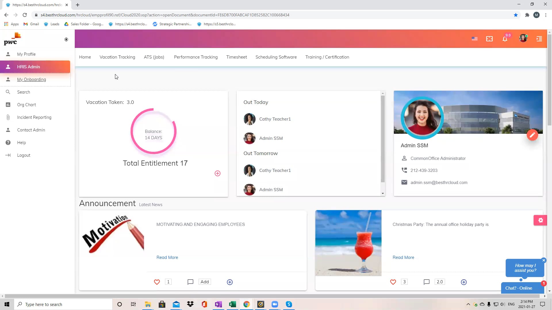Go to Home in top navigation
The width and height of the screenshot is (552, 310).
coord(85,57)
